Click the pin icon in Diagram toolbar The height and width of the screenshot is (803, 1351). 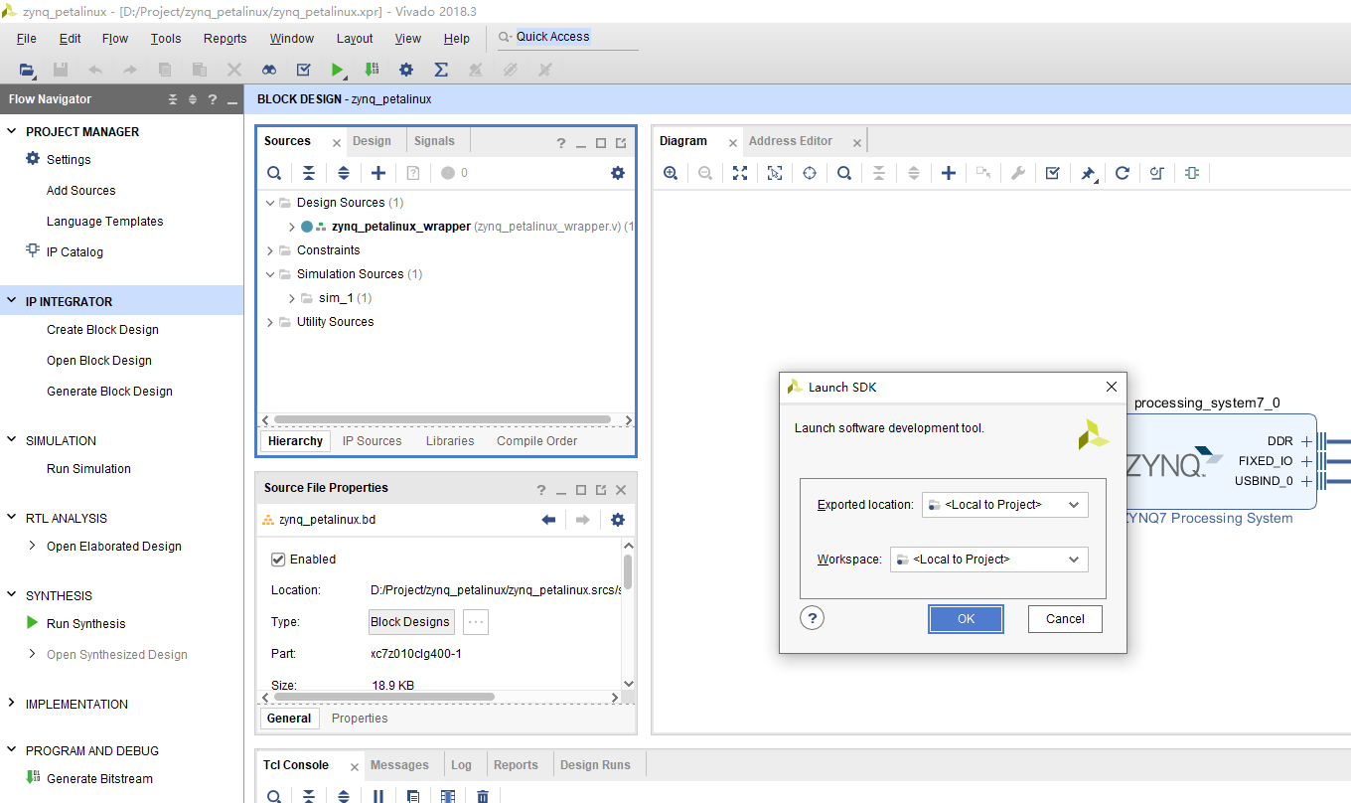click(x=1088, y=173)
